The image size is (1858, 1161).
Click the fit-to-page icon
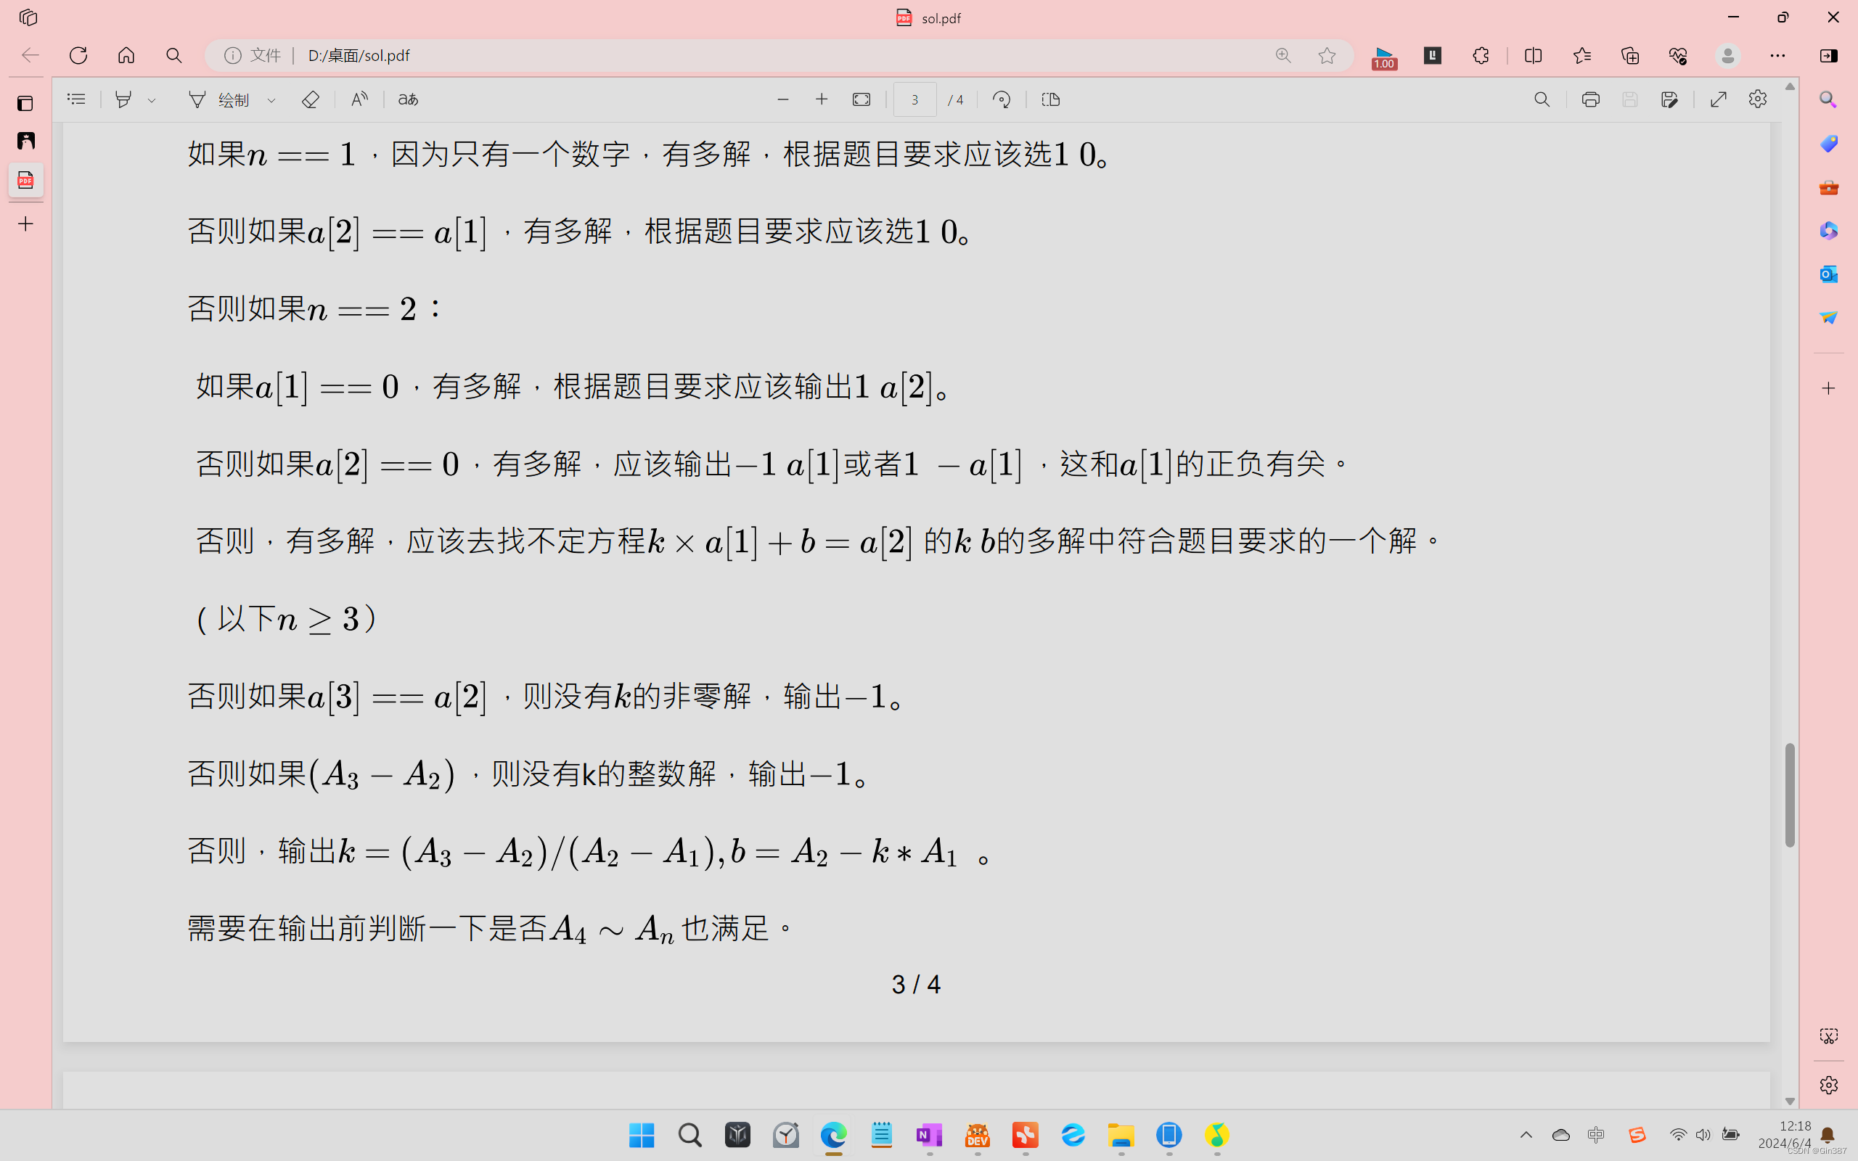(862, 100)
